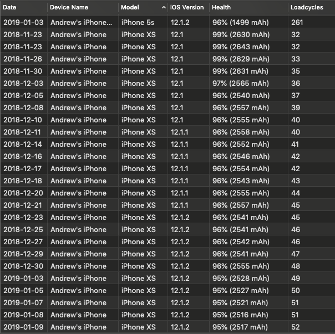Viewport: 335px width, 334px height.
Task: Click the date 2018-12-03
Action: click(23, 83)
